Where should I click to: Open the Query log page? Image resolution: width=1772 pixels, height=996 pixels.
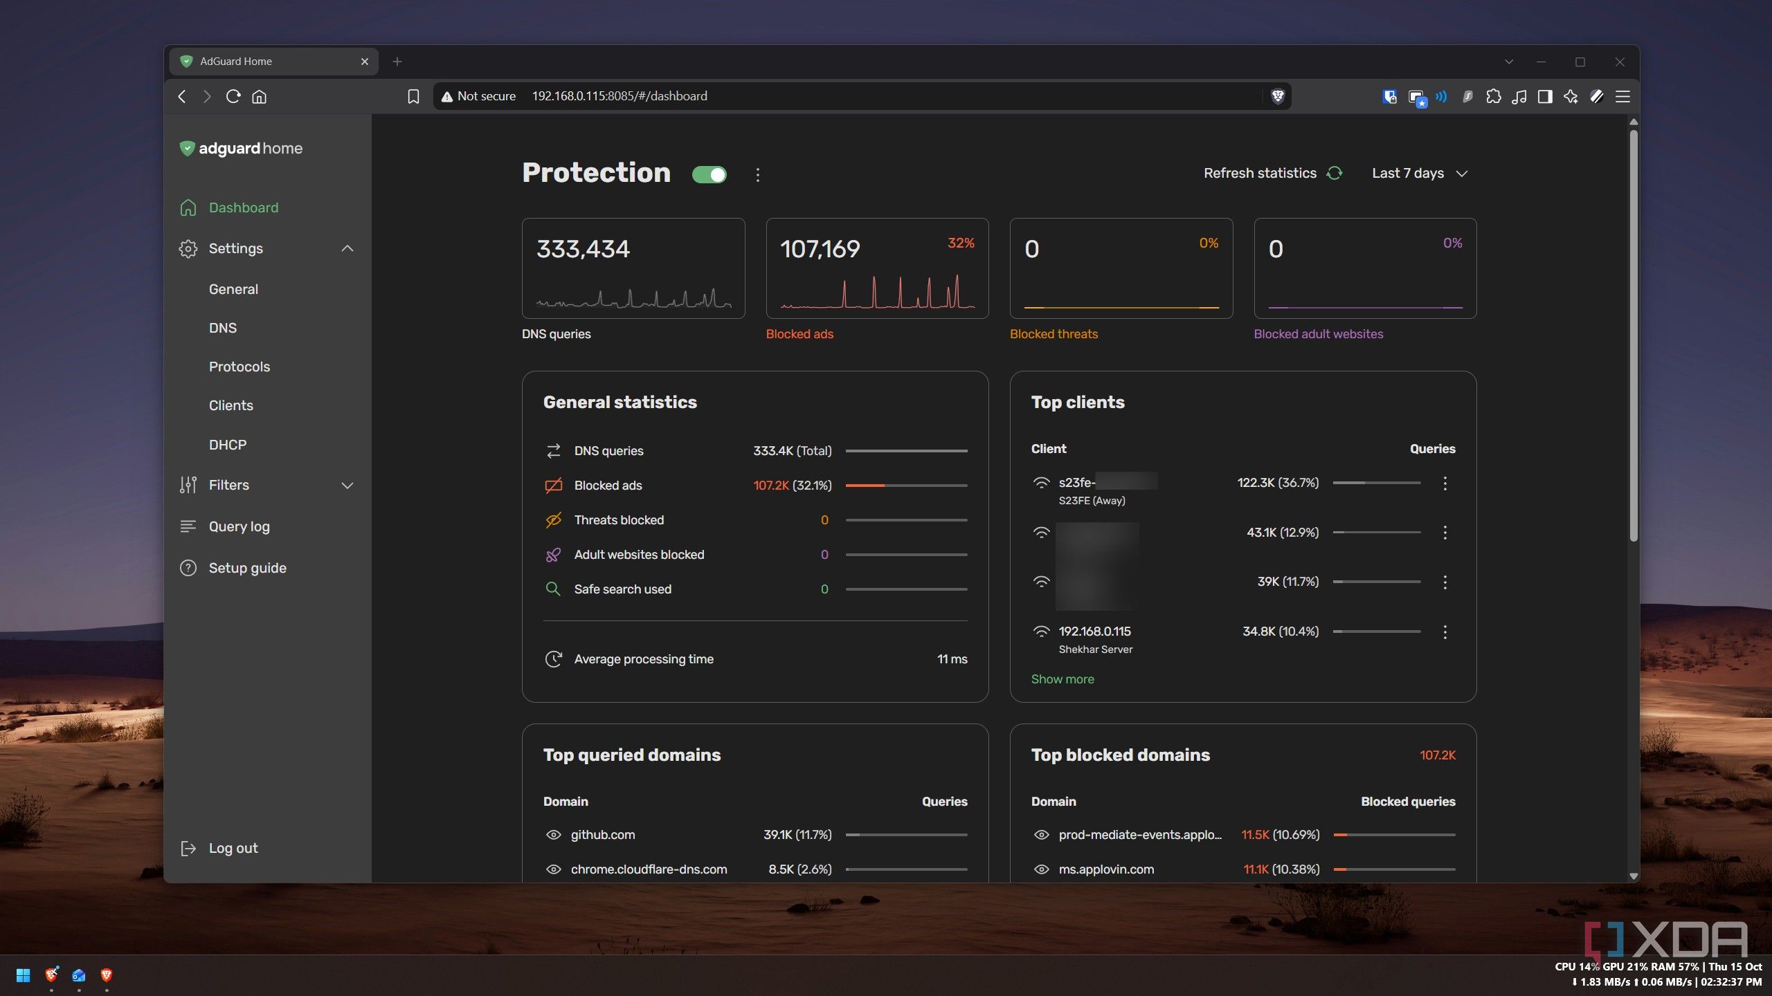click(x=239, y=526)
